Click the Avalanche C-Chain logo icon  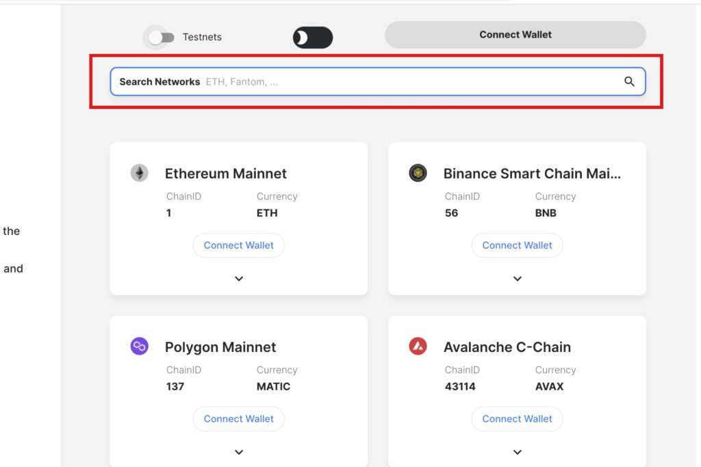(x=418, y=346)
